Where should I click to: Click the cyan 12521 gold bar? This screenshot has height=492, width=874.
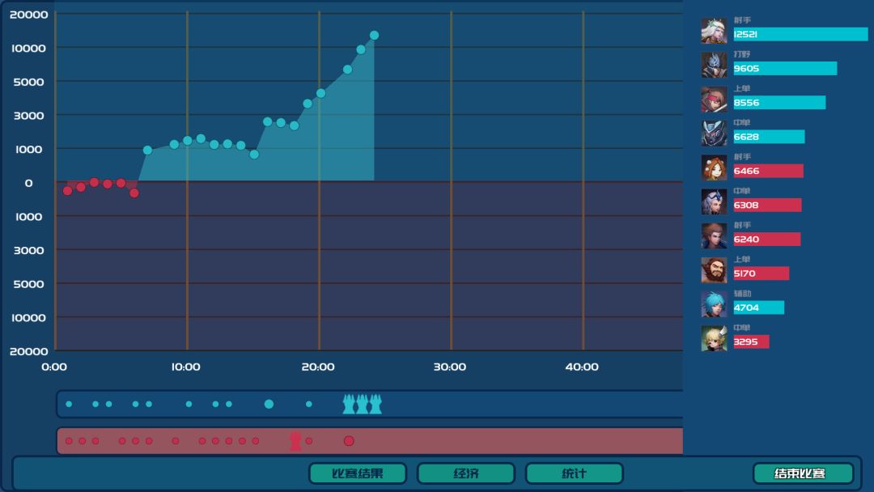point(800,34)
